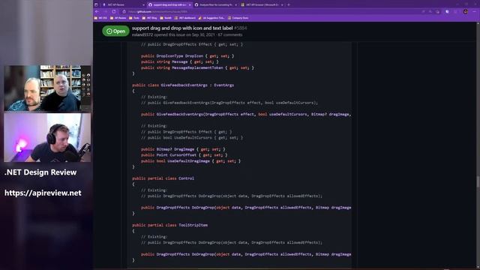The width and height of the screenshot is (480, 270).
Task: Open the browser settings and more menu
Action: 474,12
